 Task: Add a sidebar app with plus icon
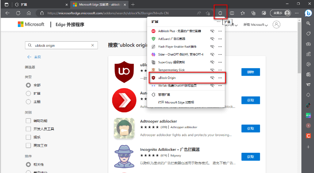point(308,147)
